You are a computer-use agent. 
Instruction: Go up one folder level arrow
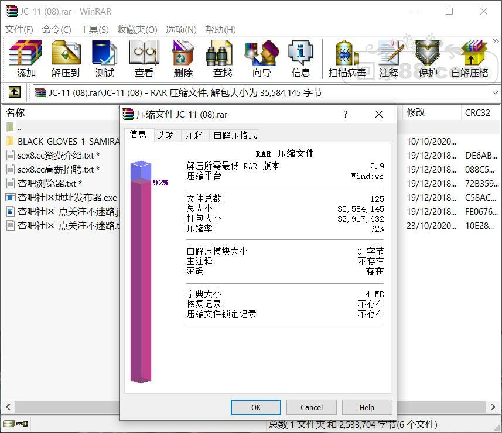pos(14,92)
